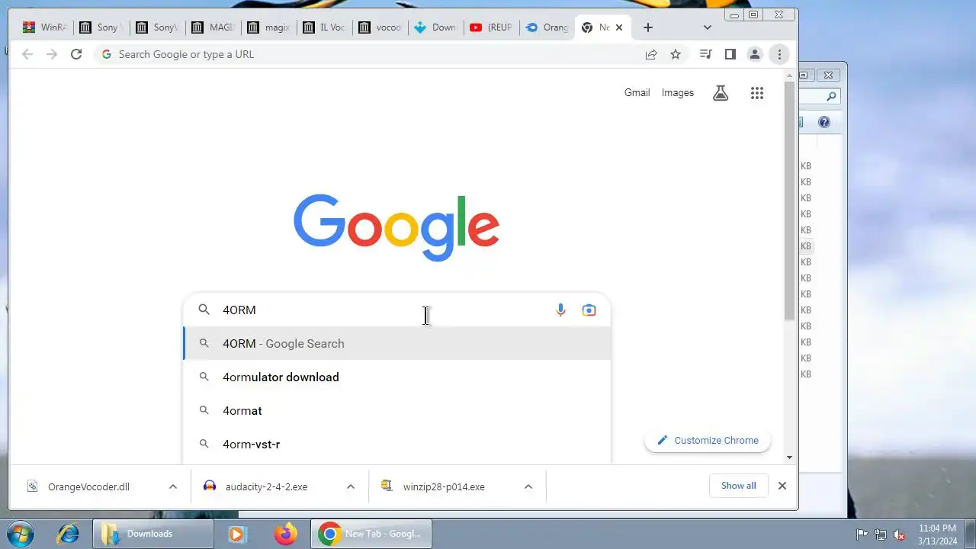Screen dimensions: 976x549
Task: Open audacity-2-4-2.exe download item
Action: (x=265, y=486)
